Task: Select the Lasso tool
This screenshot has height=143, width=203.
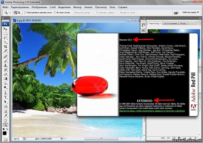Action: [x=5, y=38]
